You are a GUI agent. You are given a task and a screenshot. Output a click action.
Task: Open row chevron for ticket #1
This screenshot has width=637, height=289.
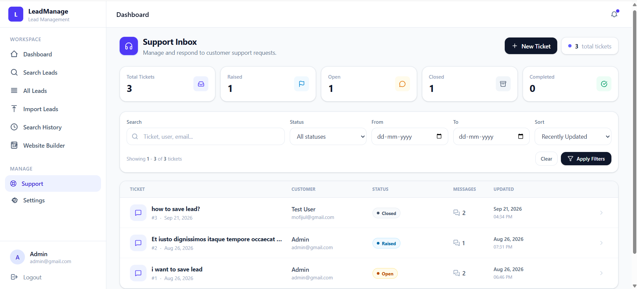point(601,273)
